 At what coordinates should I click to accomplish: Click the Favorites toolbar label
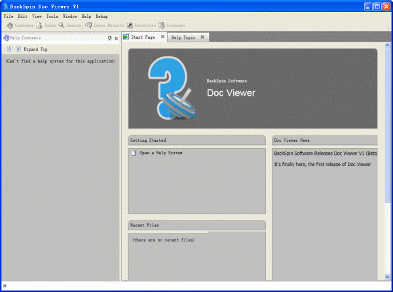(145, 26)
